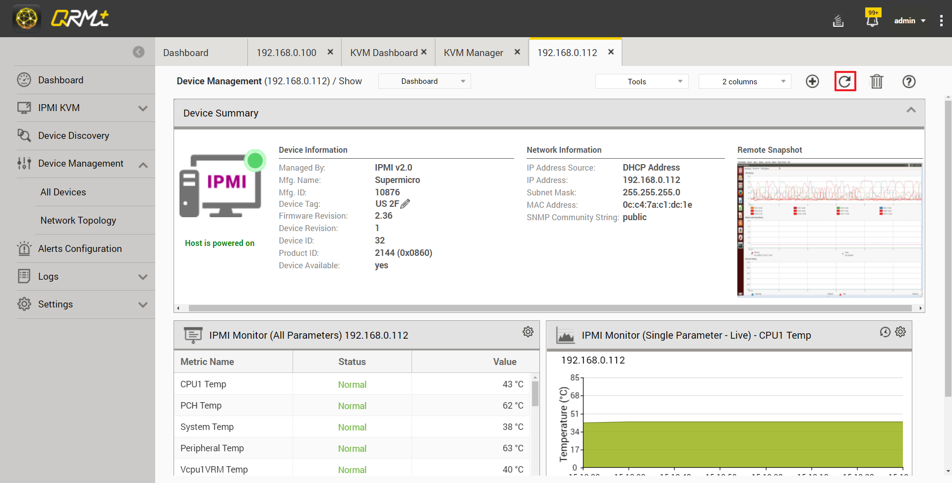Click the Remote Snapshot thumbnail
Screen dimensions: 952x483
830,229
